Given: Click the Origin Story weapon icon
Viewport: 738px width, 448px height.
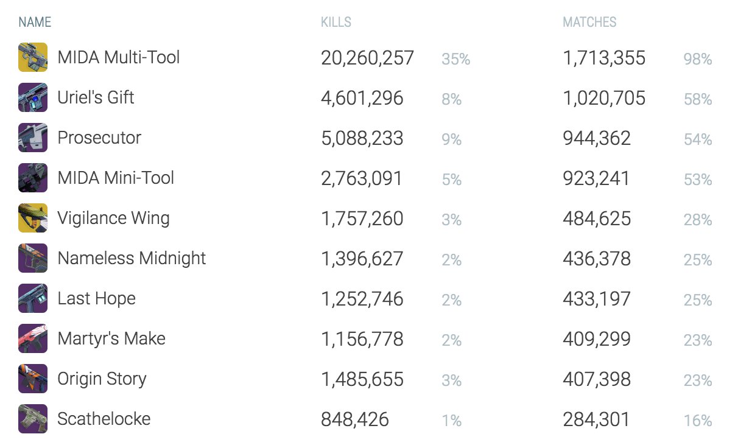Looking at the screenshot, I should 33,379.
